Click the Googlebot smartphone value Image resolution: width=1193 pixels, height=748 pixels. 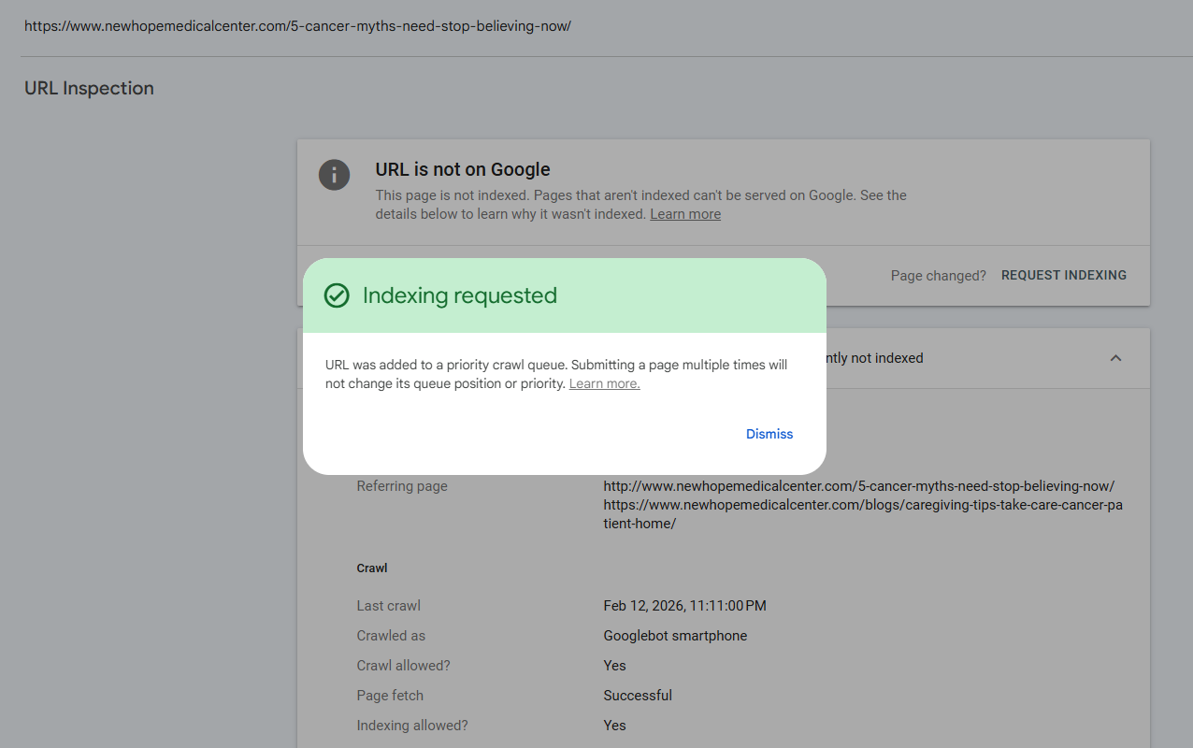click(675, 636)
